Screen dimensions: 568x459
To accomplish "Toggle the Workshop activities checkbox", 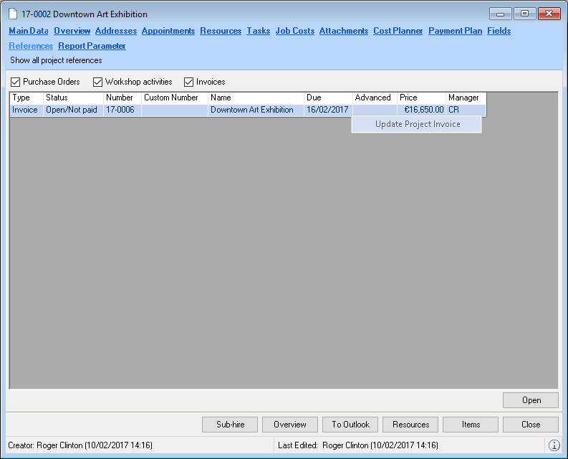I will 98,82.
